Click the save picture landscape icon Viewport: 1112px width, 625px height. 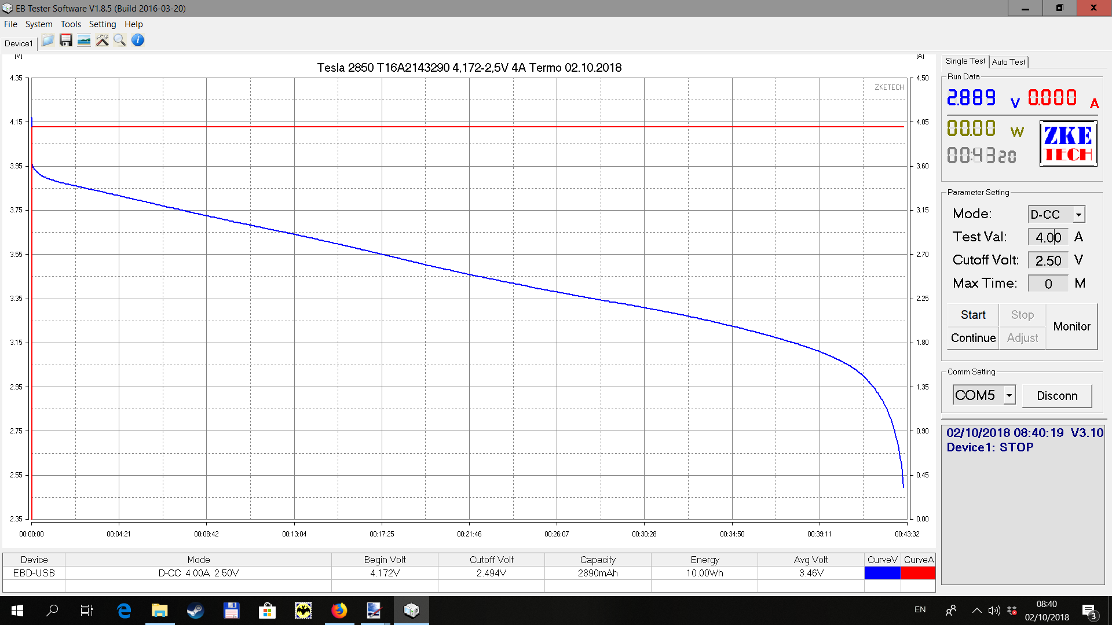(x=84, y=41)
